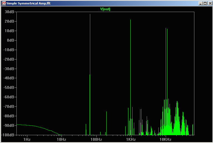
Task: Click the -40dB vertical axis label
Action: coord(9,78)
